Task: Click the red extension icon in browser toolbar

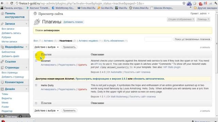Action: pos(200,4)
